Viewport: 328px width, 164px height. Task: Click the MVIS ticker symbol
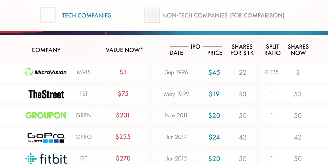click(84, 72)
